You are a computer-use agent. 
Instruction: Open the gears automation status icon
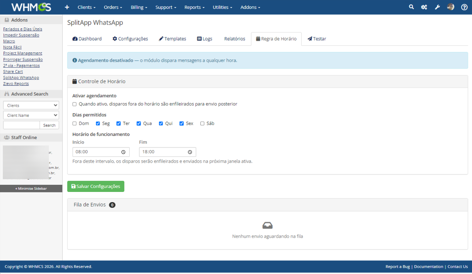[x=424, y=7]
